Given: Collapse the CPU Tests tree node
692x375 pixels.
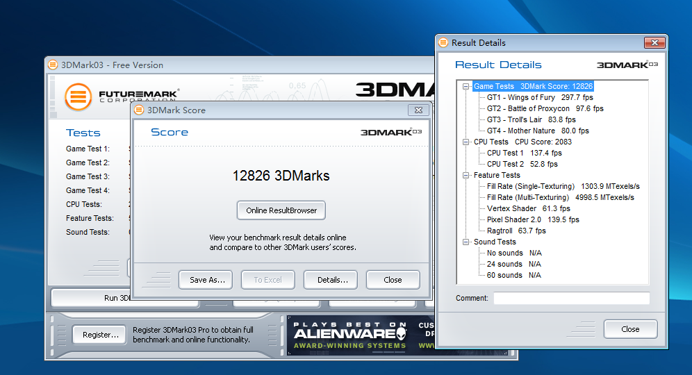Looking at the screenshot, I should click(466, 142).
